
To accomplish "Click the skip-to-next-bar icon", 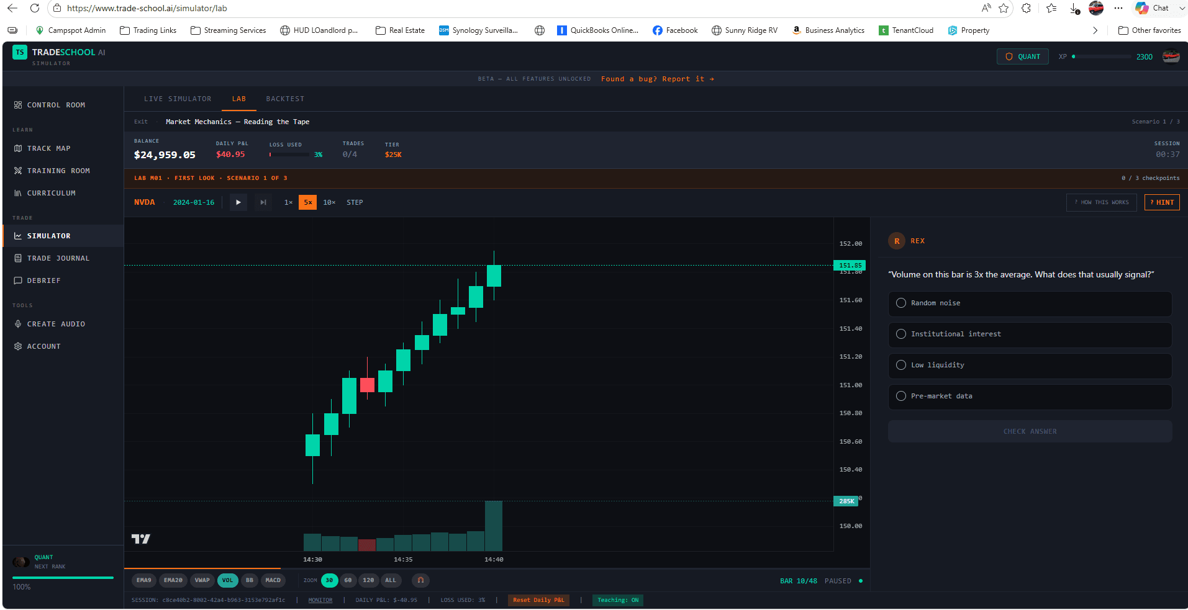I will pyautogui.click(x=263, y=202).
